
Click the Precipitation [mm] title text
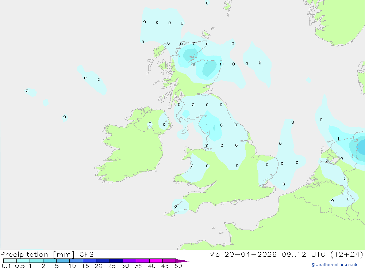[x=38, y=254]
